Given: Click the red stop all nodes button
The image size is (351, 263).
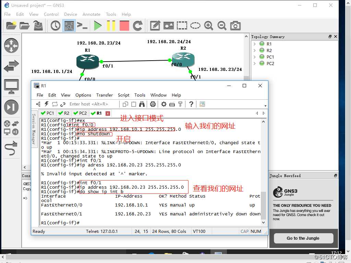Looking at the screenshot, I should click(x=124, y=26).
